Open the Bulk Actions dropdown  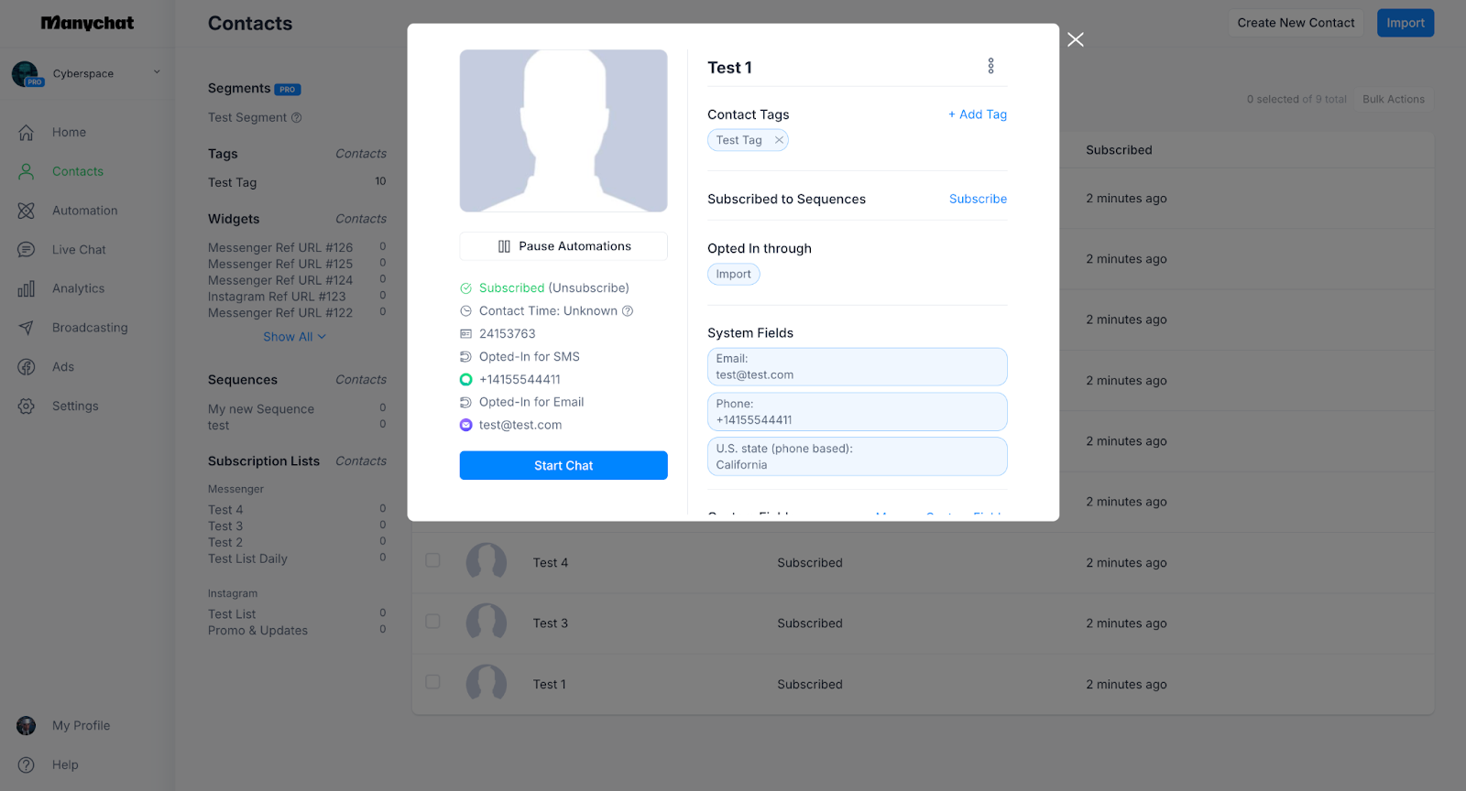point(1393,100)
